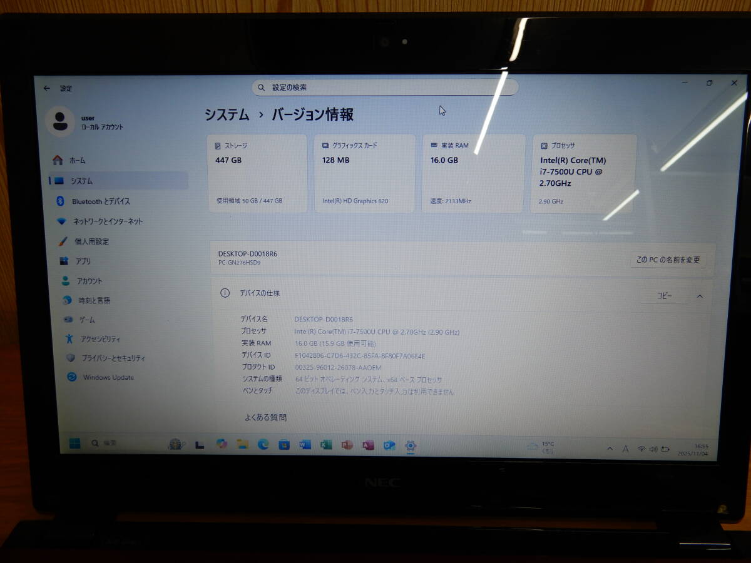The height and width of the screenshot is (563, 751).
Task: Click the back arrow in Settings
Action: pyautogui.click(x=46, y=88)
